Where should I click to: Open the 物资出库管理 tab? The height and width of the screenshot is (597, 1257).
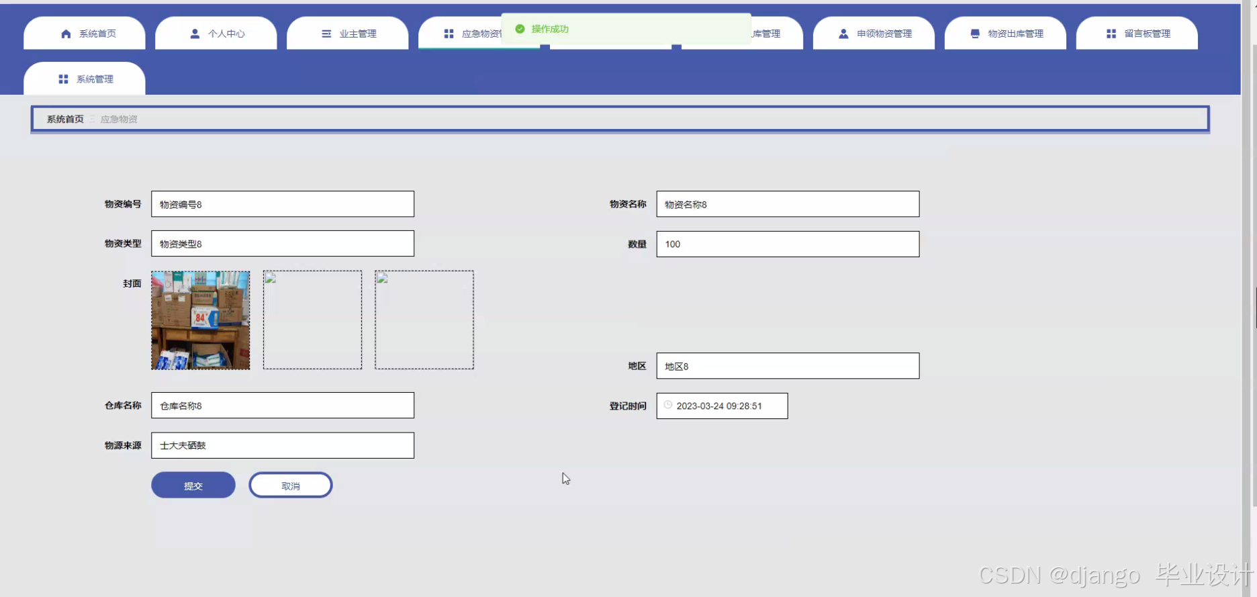(1005, 33)
